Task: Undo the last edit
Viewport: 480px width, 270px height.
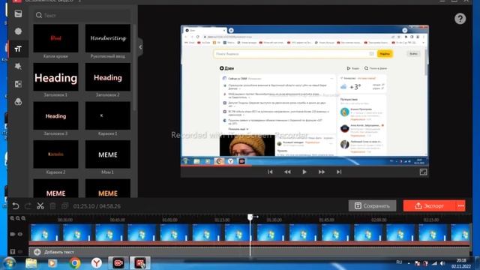Action: click(x=16, y=206)
